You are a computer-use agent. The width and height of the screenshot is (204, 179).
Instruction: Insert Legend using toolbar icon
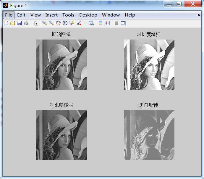click(107, 23)
